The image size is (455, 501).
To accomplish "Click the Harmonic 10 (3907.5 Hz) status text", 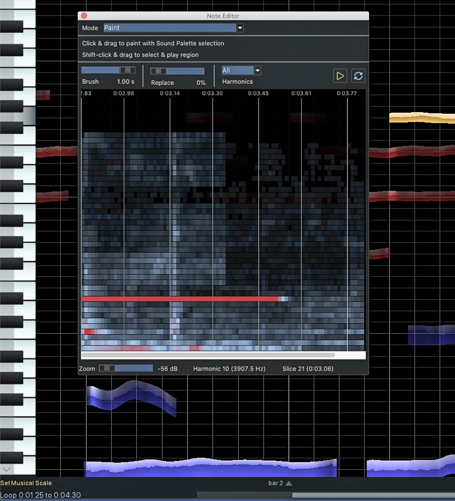I will [x=229, y=368].
